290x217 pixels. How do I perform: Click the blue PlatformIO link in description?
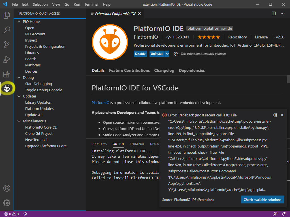(x=101, y=103)
